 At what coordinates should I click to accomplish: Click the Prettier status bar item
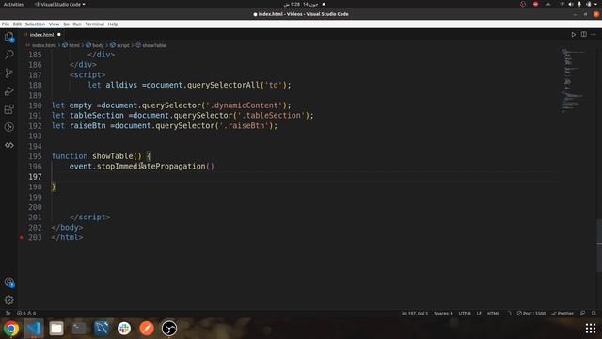pos(562,314)
